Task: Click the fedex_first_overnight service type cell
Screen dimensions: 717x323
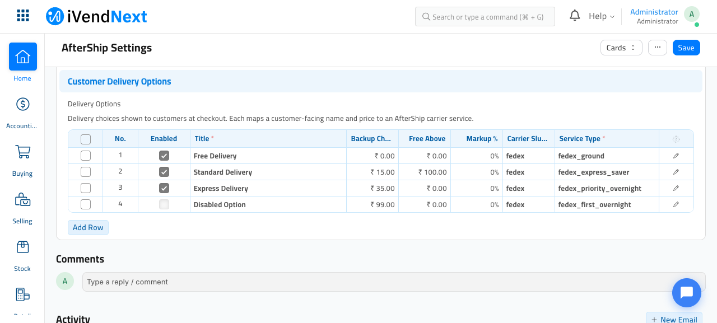Action: tap(607, 204)
